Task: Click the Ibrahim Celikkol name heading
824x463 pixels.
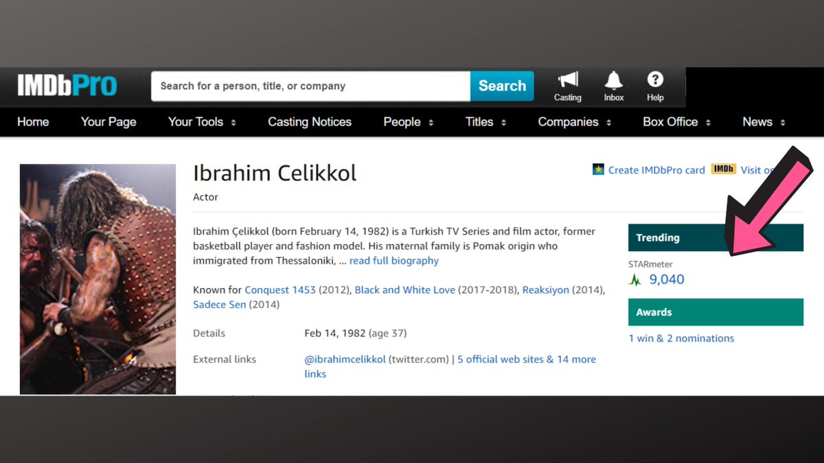Action: point(275,172)
